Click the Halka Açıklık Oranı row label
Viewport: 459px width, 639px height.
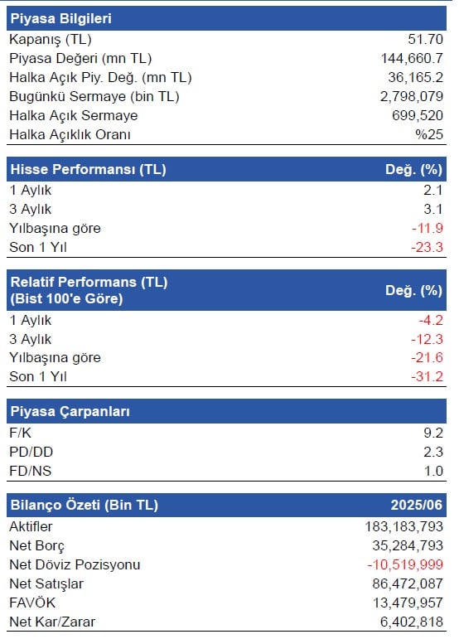(x=70, y=134)
